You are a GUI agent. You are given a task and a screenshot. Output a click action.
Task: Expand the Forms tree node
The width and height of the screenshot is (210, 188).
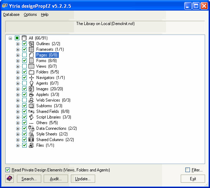pyautogui.click(x=18, y=61)
